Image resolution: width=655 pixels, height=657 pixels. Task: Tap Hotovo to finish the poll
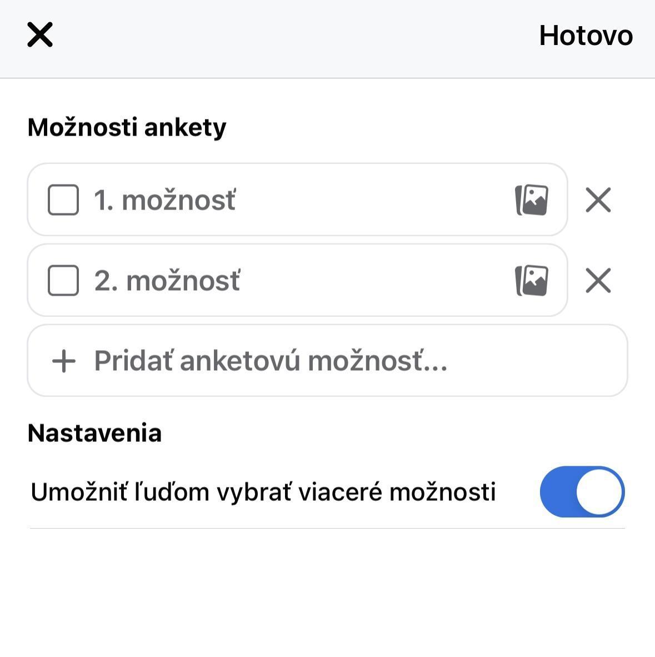586,36
